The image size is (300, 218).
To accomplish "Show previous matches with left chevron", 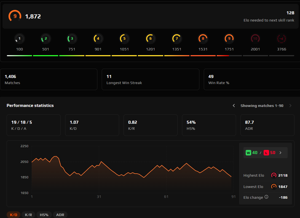I will point(234,106).
